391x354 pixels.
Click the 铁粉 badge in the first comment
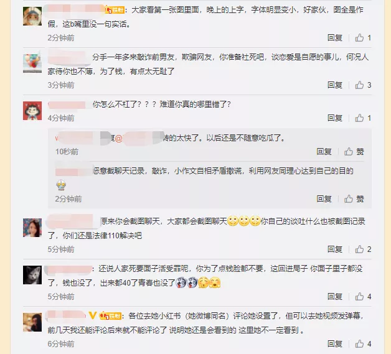tap(115, 10)
